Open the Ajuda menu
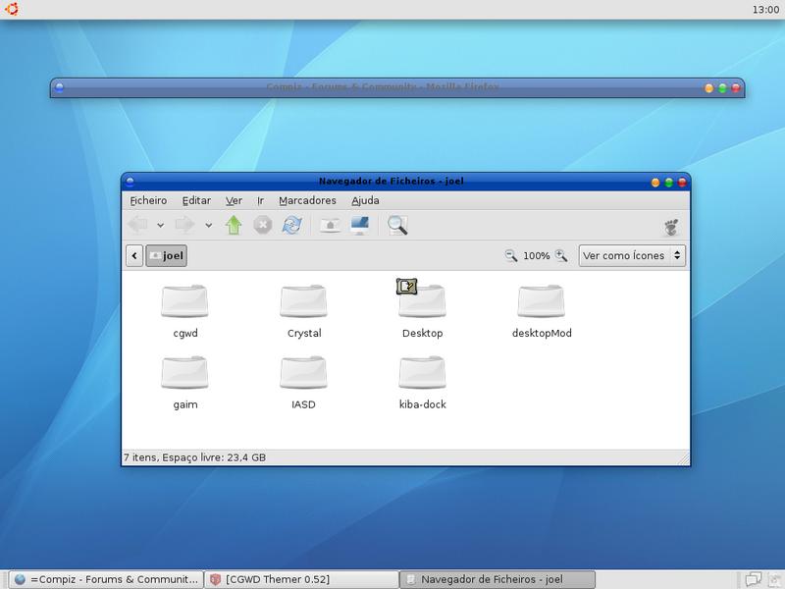The height and width of the screenshot is (589, 785). (x=365, y=201)
